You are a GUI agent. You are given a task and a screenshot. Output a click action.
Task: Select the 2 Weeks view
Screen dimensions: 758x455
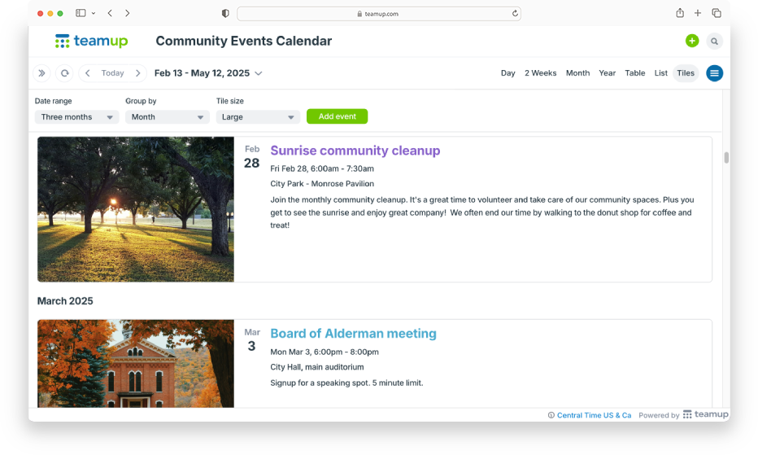(x=540, y=73)
